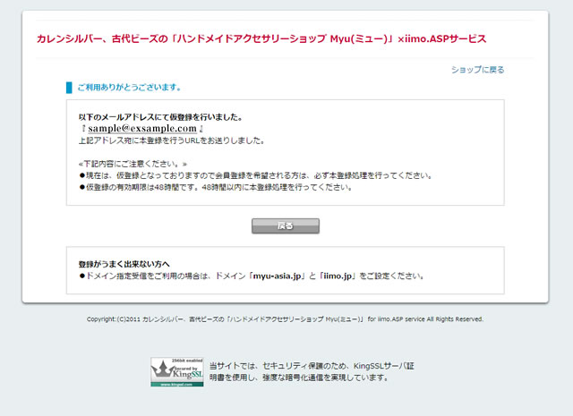Click the ご利用ありがとうございます heading
The width and height of the screenshot is (573, 416).
[x=129, y=88]
